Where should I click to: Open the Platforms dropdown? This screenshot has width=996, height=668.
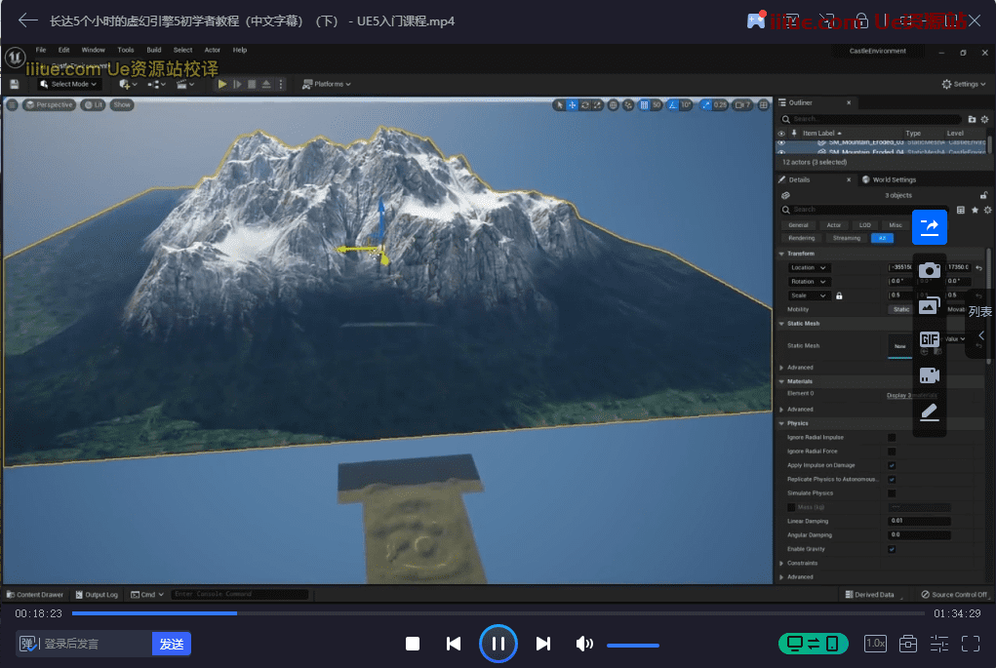(328, 84)
